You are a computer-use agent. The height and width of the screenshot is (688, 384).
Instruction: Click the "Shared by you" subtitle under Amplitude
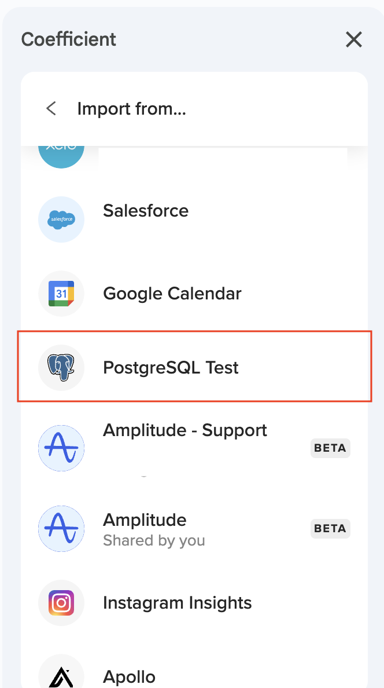pyautogui.click(x=154, y=540)
